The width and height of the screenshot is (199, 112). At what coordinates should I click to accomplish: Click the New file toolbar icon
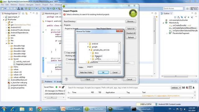click(2, 8)
